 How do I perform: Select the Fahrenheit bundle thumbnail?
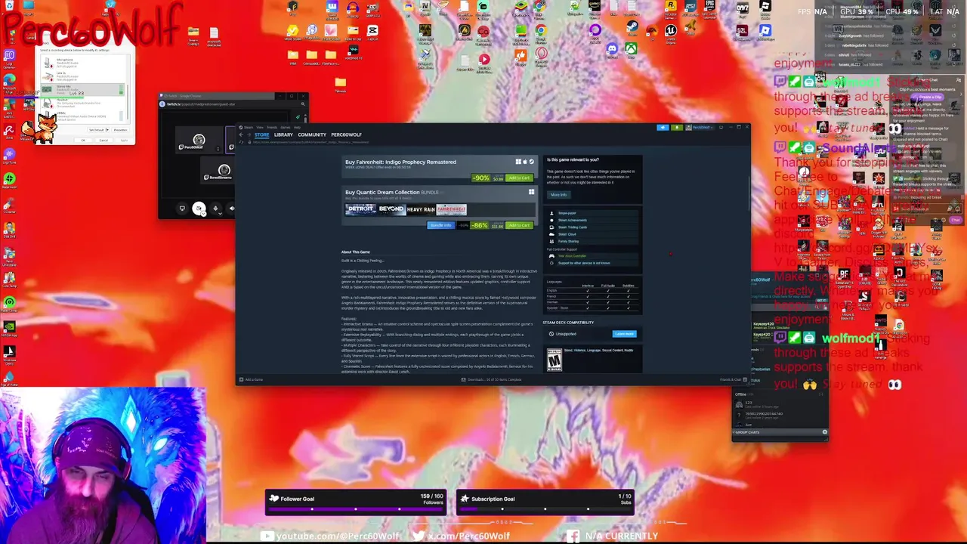click(451, 209)
